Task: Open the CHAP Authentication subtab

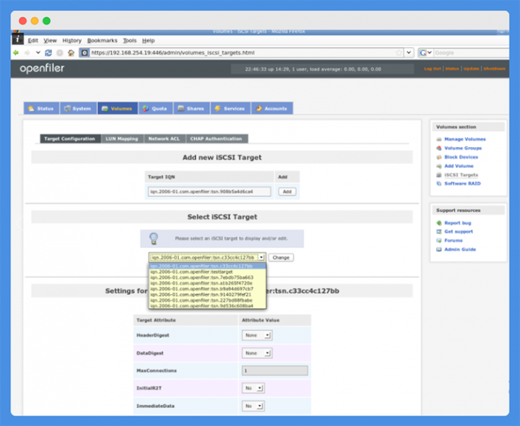Action: pyautogui.click(x=216, y=139)
